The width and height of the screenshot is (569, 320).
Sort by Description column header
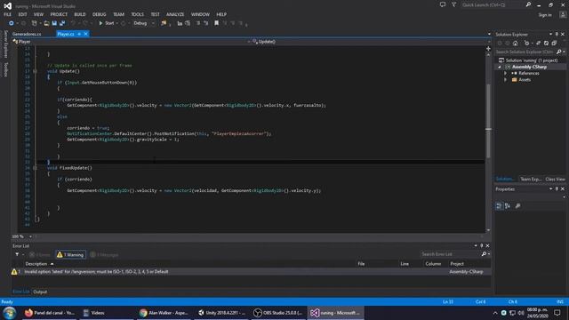point(36,264)
